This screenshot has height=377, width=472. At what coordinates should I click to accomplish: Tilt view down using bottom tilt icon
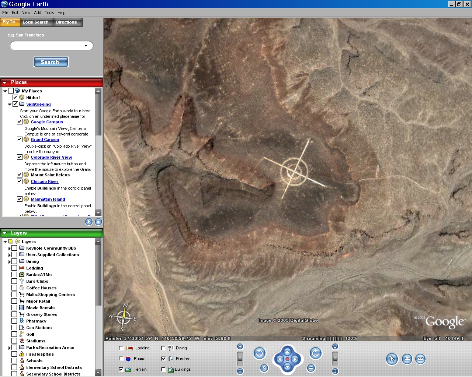tap(335, 371)
